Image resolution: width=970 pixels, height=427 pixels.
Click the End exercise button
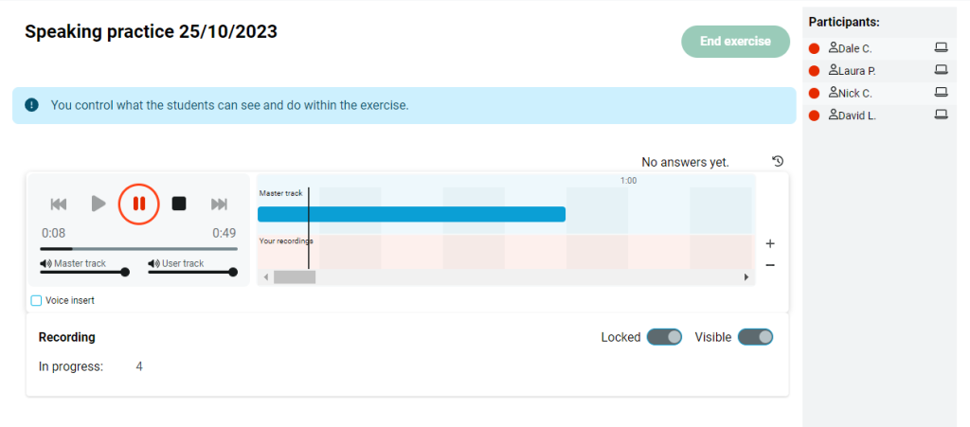tap(735, 42)
